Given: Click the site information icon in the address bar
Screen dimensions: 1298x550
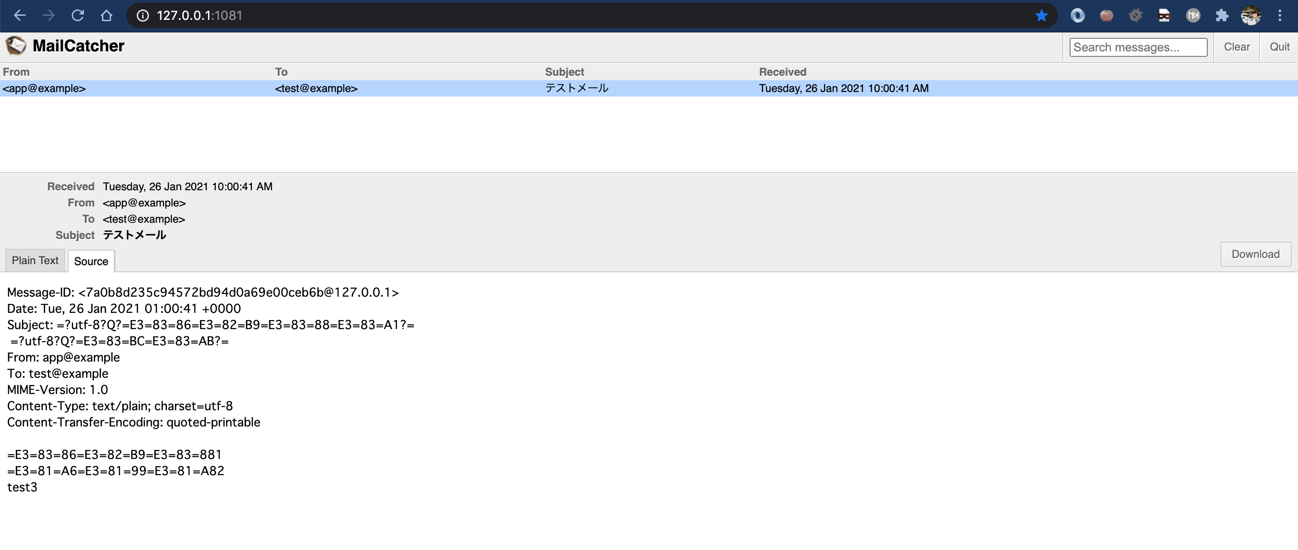Looking at the screenshot, I should point(143,16).
